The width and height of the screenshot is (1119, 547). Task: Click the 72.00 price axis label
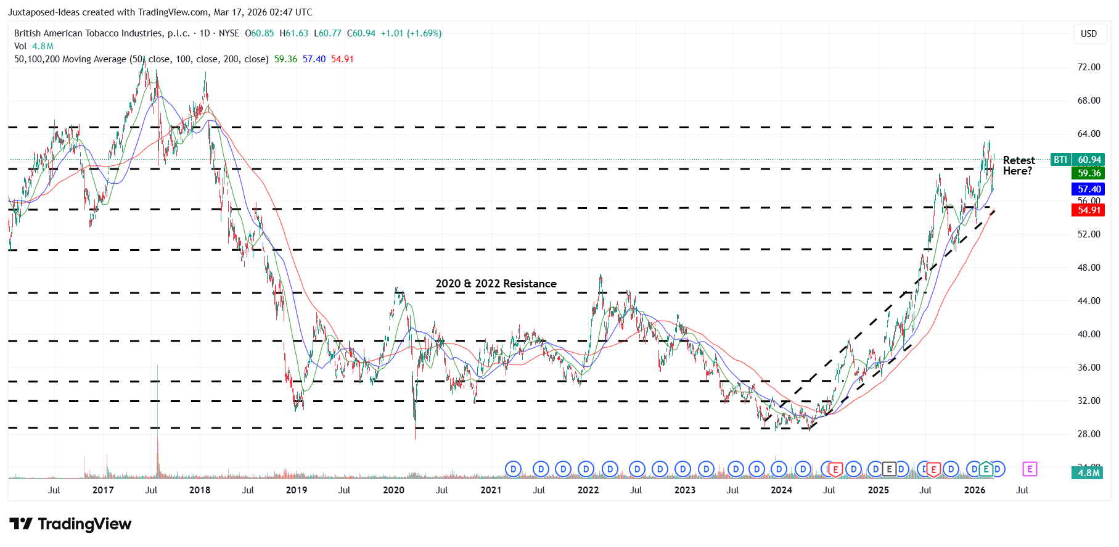coord(1089,67)
